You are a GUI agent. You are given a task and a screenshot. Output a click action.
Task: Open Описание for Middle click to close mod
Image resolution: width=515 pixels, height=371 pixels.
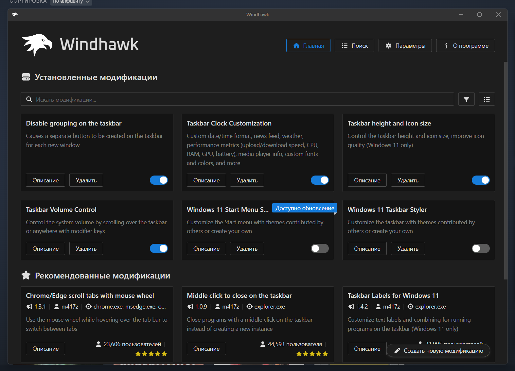(x=206, y=348)
